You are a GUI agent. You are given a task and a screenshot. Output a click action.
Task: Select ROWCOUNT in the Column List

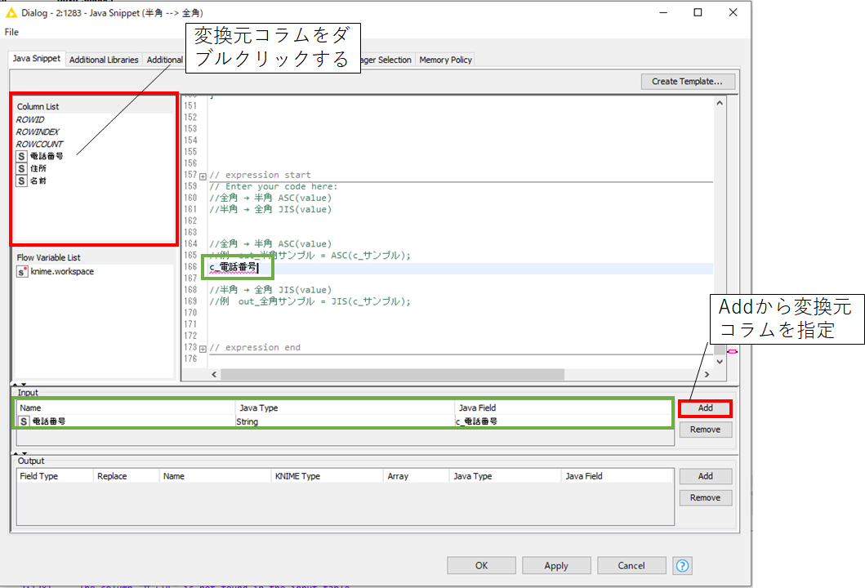tap(39, 144)
